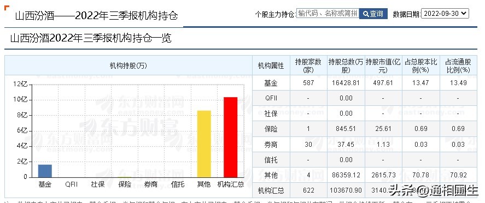This screenshot has height=203, width=485.
Task: Click the 社保 axis label under chart
Action: point(98,184)
